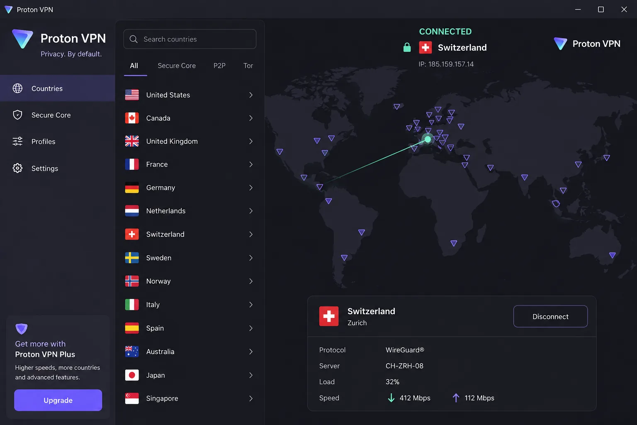Click the Singapore flag icon

[132, 398]
